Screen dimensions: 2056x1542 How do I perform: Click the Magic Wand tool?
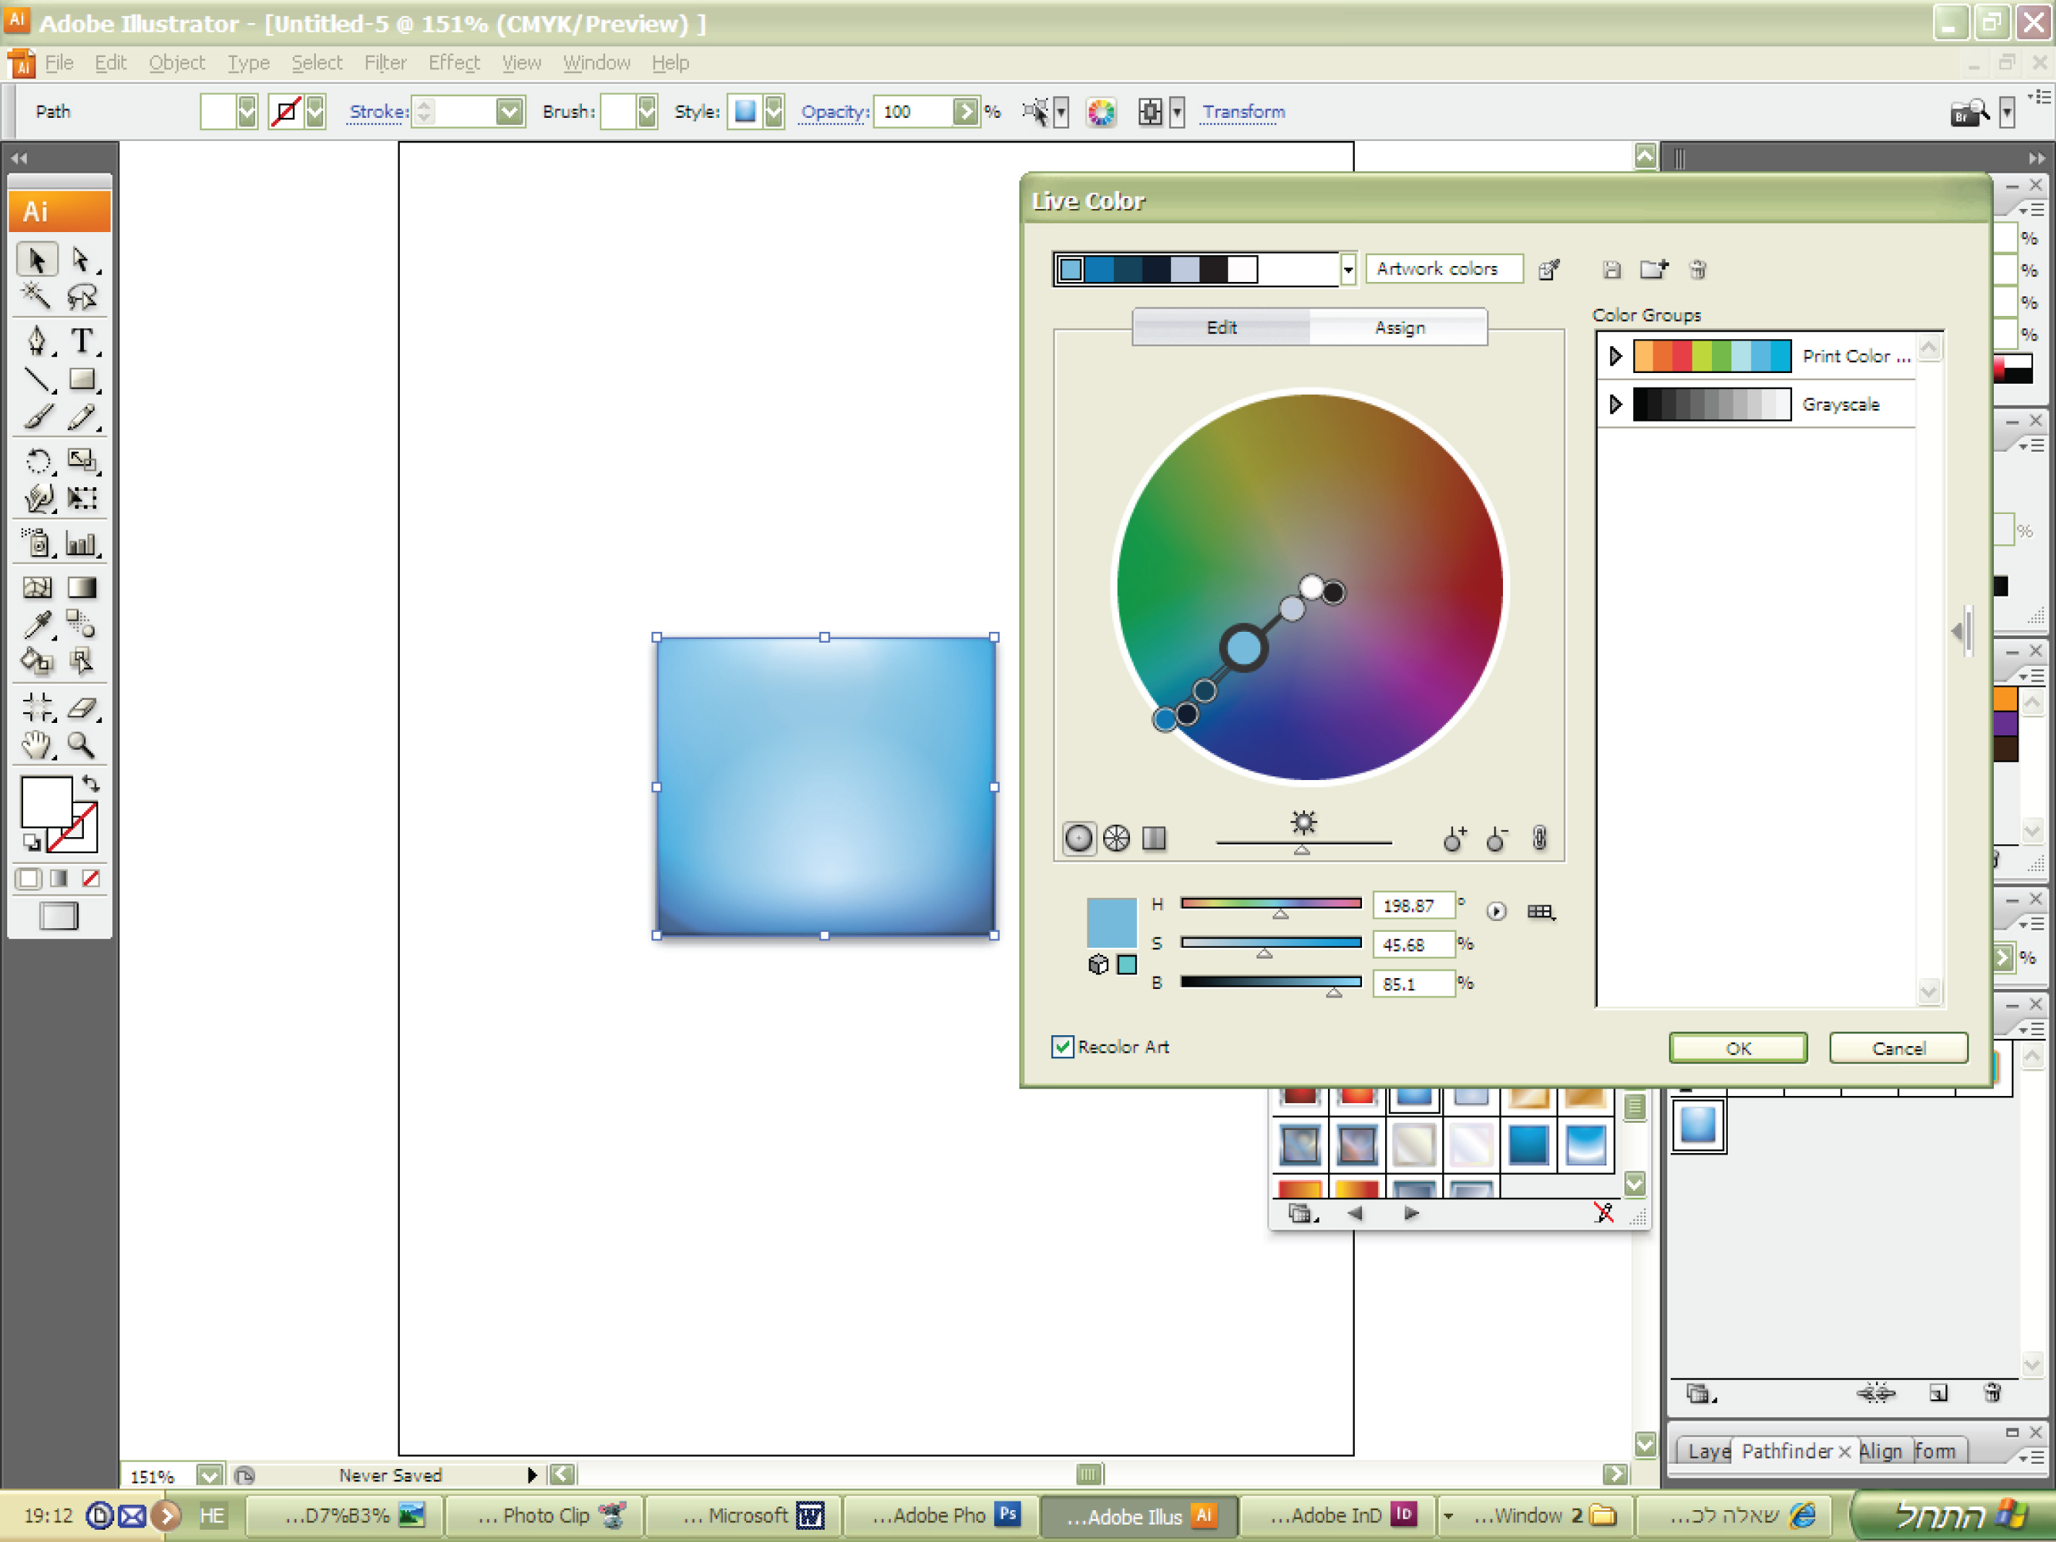[x=36, y=296]
